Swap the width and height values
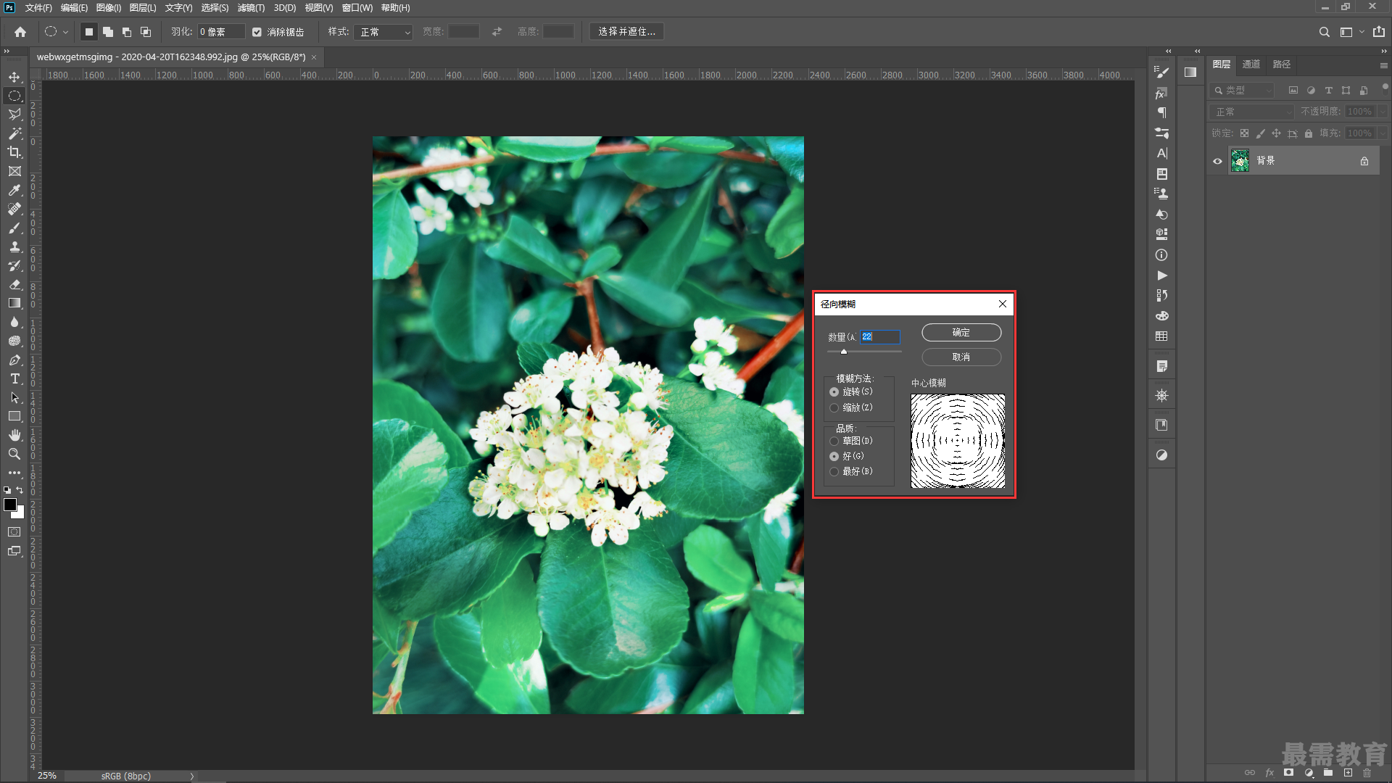The width and height of the screenshot is (1392, 783). click(497, 32)
